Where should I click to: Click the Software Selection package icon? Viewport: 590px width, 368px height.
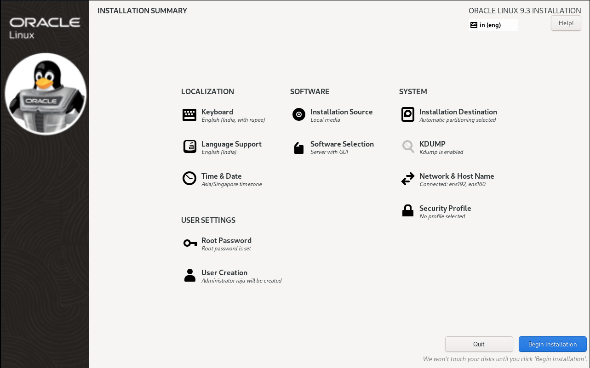[x=299, y=147]
